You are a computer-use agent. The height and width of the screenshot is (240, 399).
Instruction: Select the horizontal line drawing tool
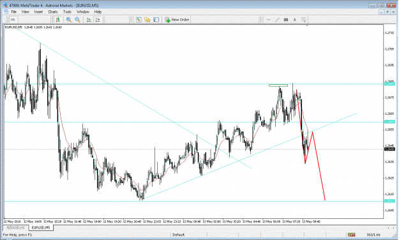[x=269, y=20]
